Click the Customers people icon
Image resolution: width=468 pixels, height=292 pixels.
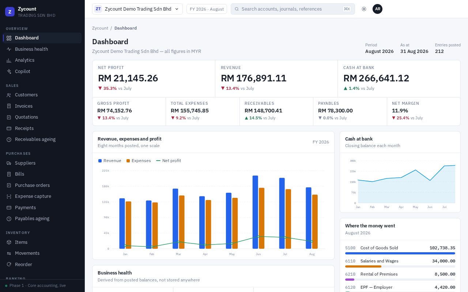(x=9, y=95)
